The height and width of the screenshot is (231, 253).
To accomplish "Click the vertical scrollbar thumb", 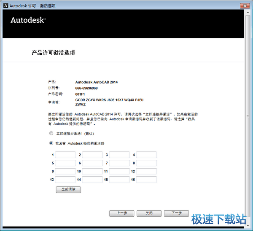I will pyautogui.click(x=248, y=116).
